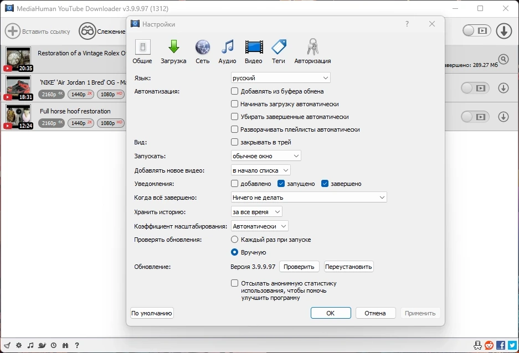Uncheck the запущено notification checkbox
The image size is (519, 353).
281,184
